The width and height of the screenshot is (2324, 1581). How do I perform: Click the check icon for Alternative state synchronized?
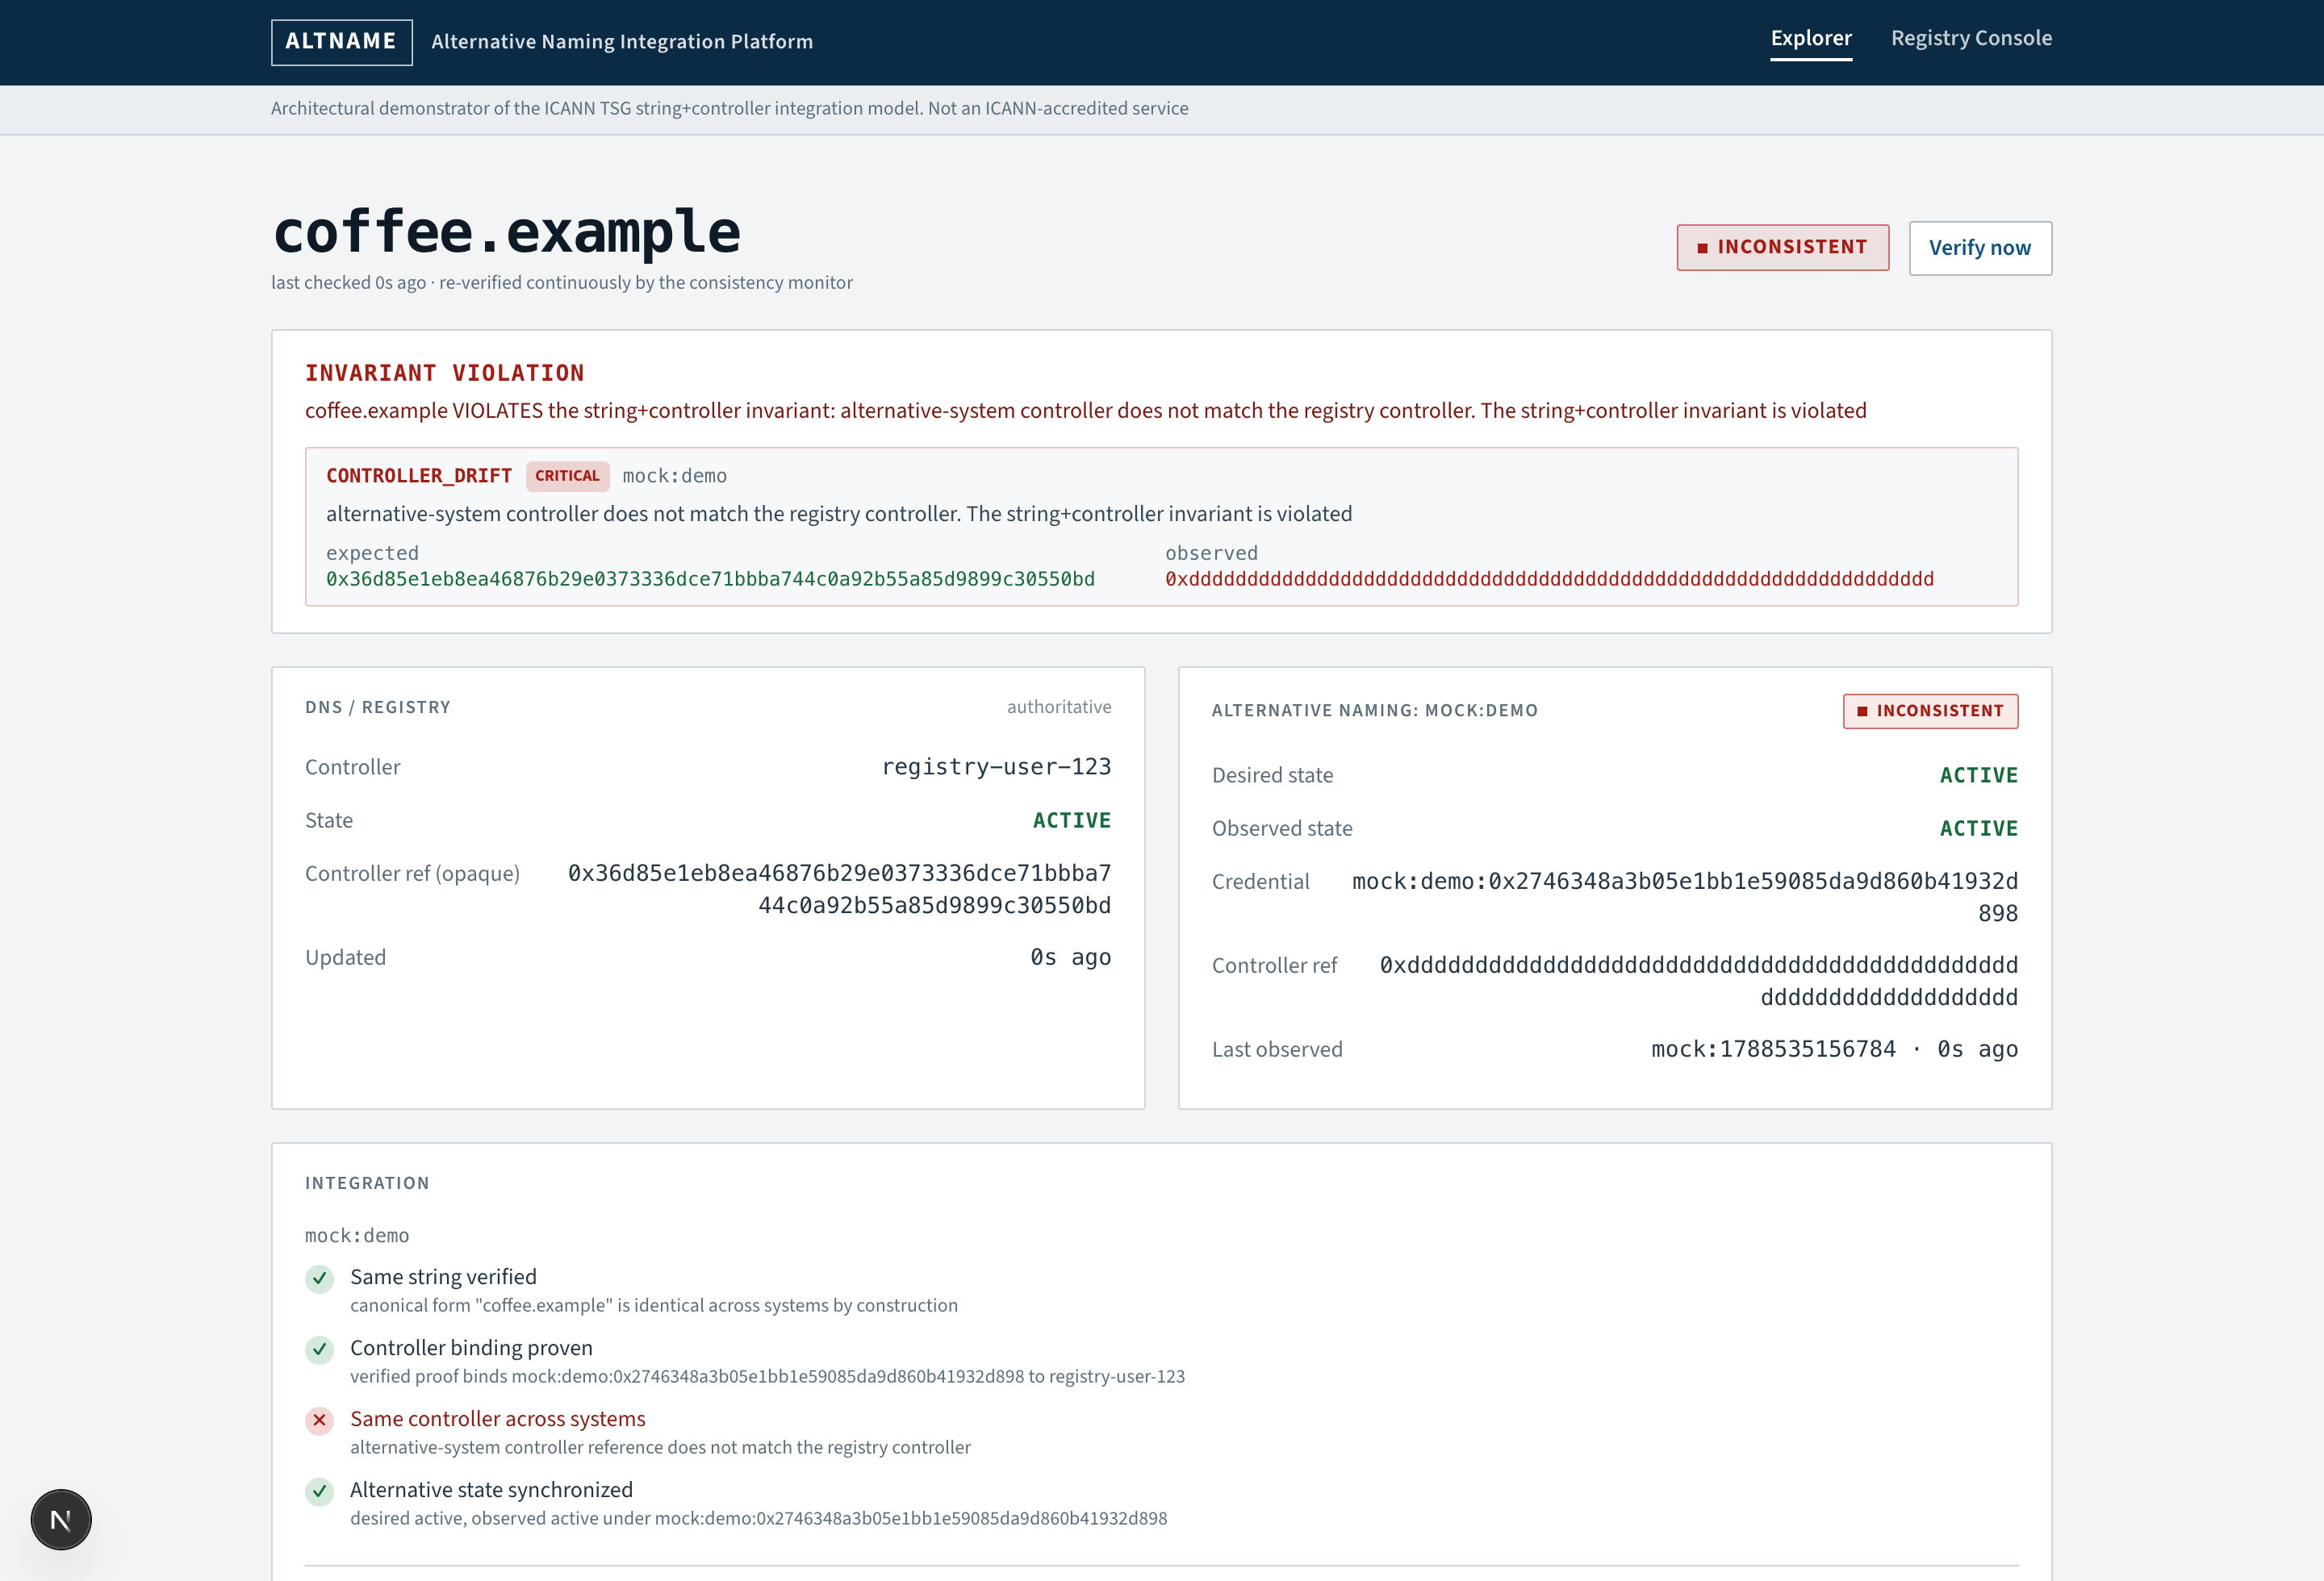pyautogui.click(x=319, y=1491)
